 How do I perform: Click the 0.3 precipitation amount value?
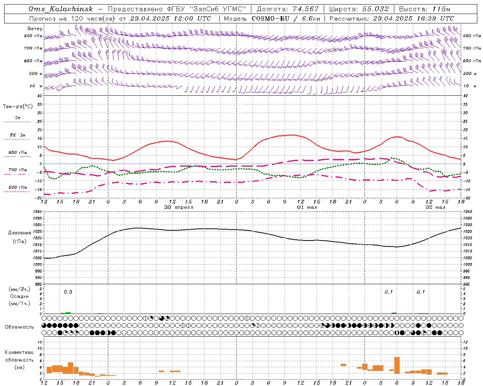(68, 292)
